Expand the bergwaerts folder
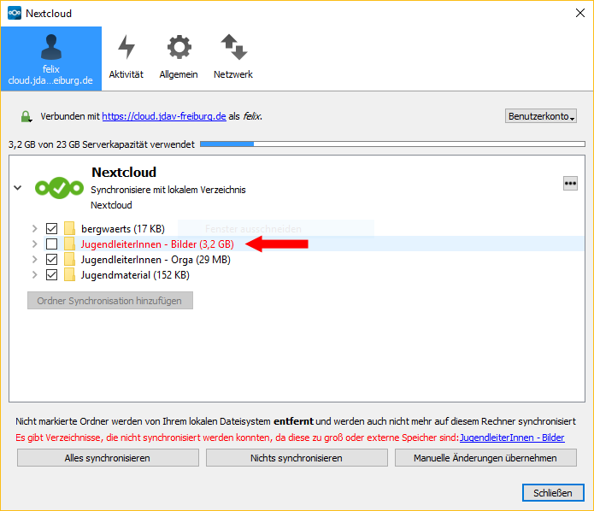This screenshot has height=511, width=594. pos(34,228)
